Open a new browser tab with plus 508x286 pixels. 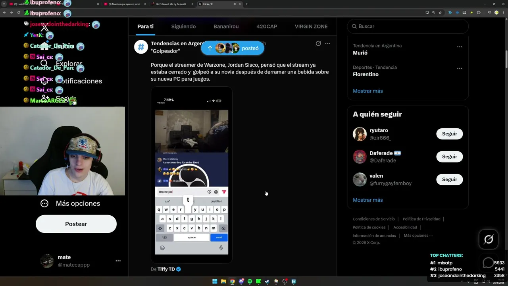coord(247,4)
